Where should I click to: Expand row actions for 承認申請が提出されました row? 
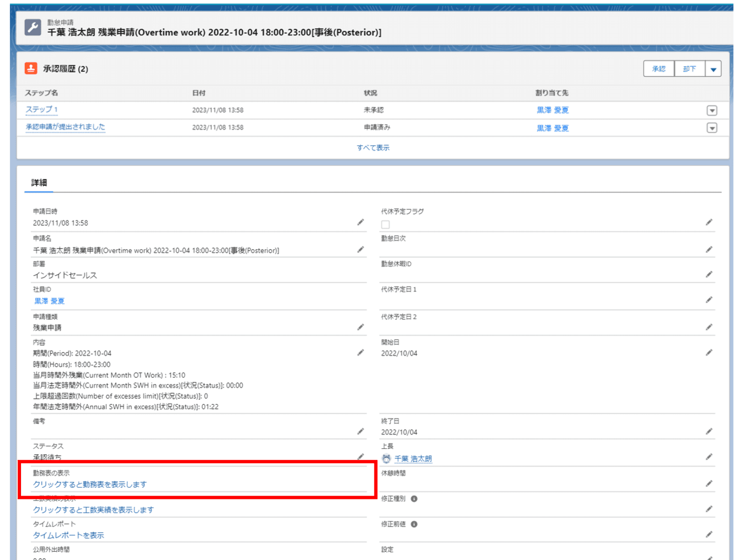coord(712,128)
